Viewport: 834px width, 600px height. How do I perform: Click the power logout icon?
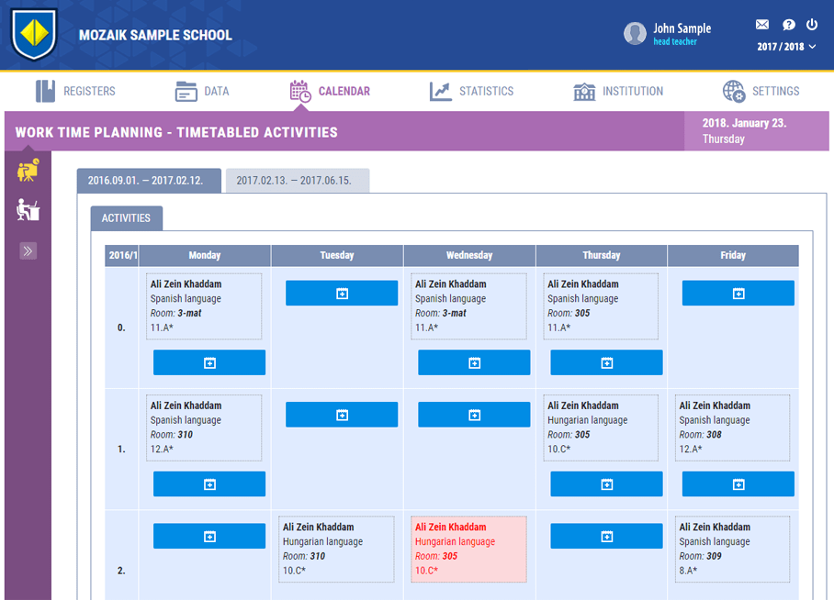pos(812,25)
